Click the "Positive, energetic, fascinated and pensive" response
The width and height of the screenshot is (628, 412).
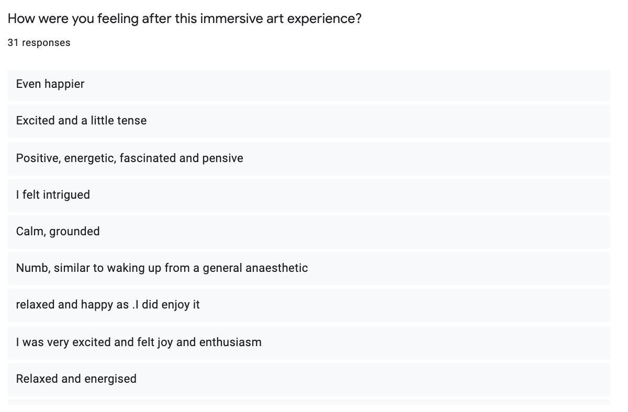coord(308,158)
